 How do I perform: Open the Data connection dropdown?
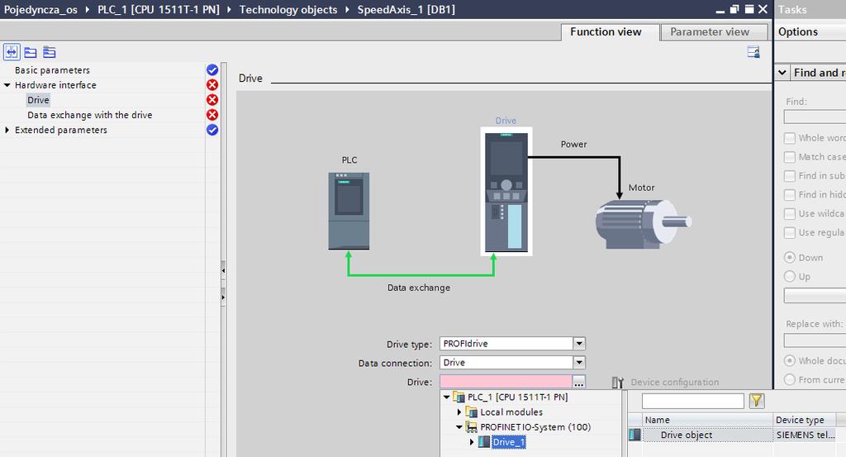(x=579, y=363)
